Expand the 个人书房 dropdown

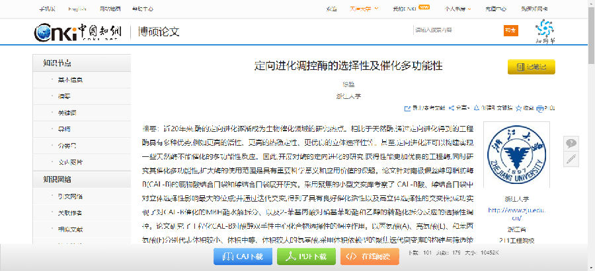[458, 9]
